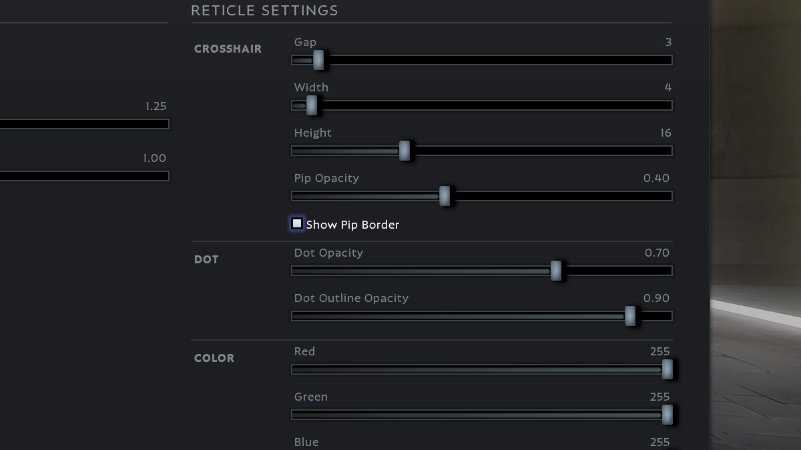Click the Red color slider handle
The image size is (801, 450).
coord(669,369)
